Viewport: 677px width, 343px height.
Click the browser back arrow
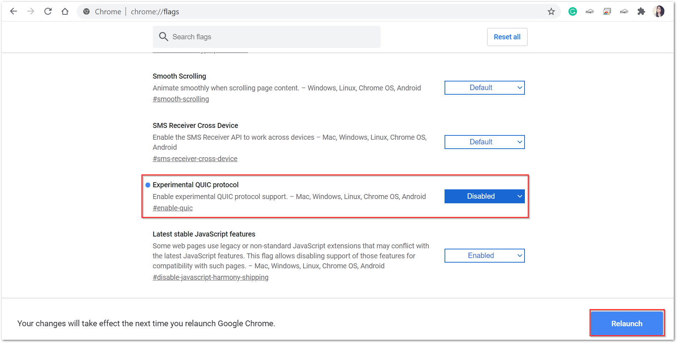click(14, 11)
